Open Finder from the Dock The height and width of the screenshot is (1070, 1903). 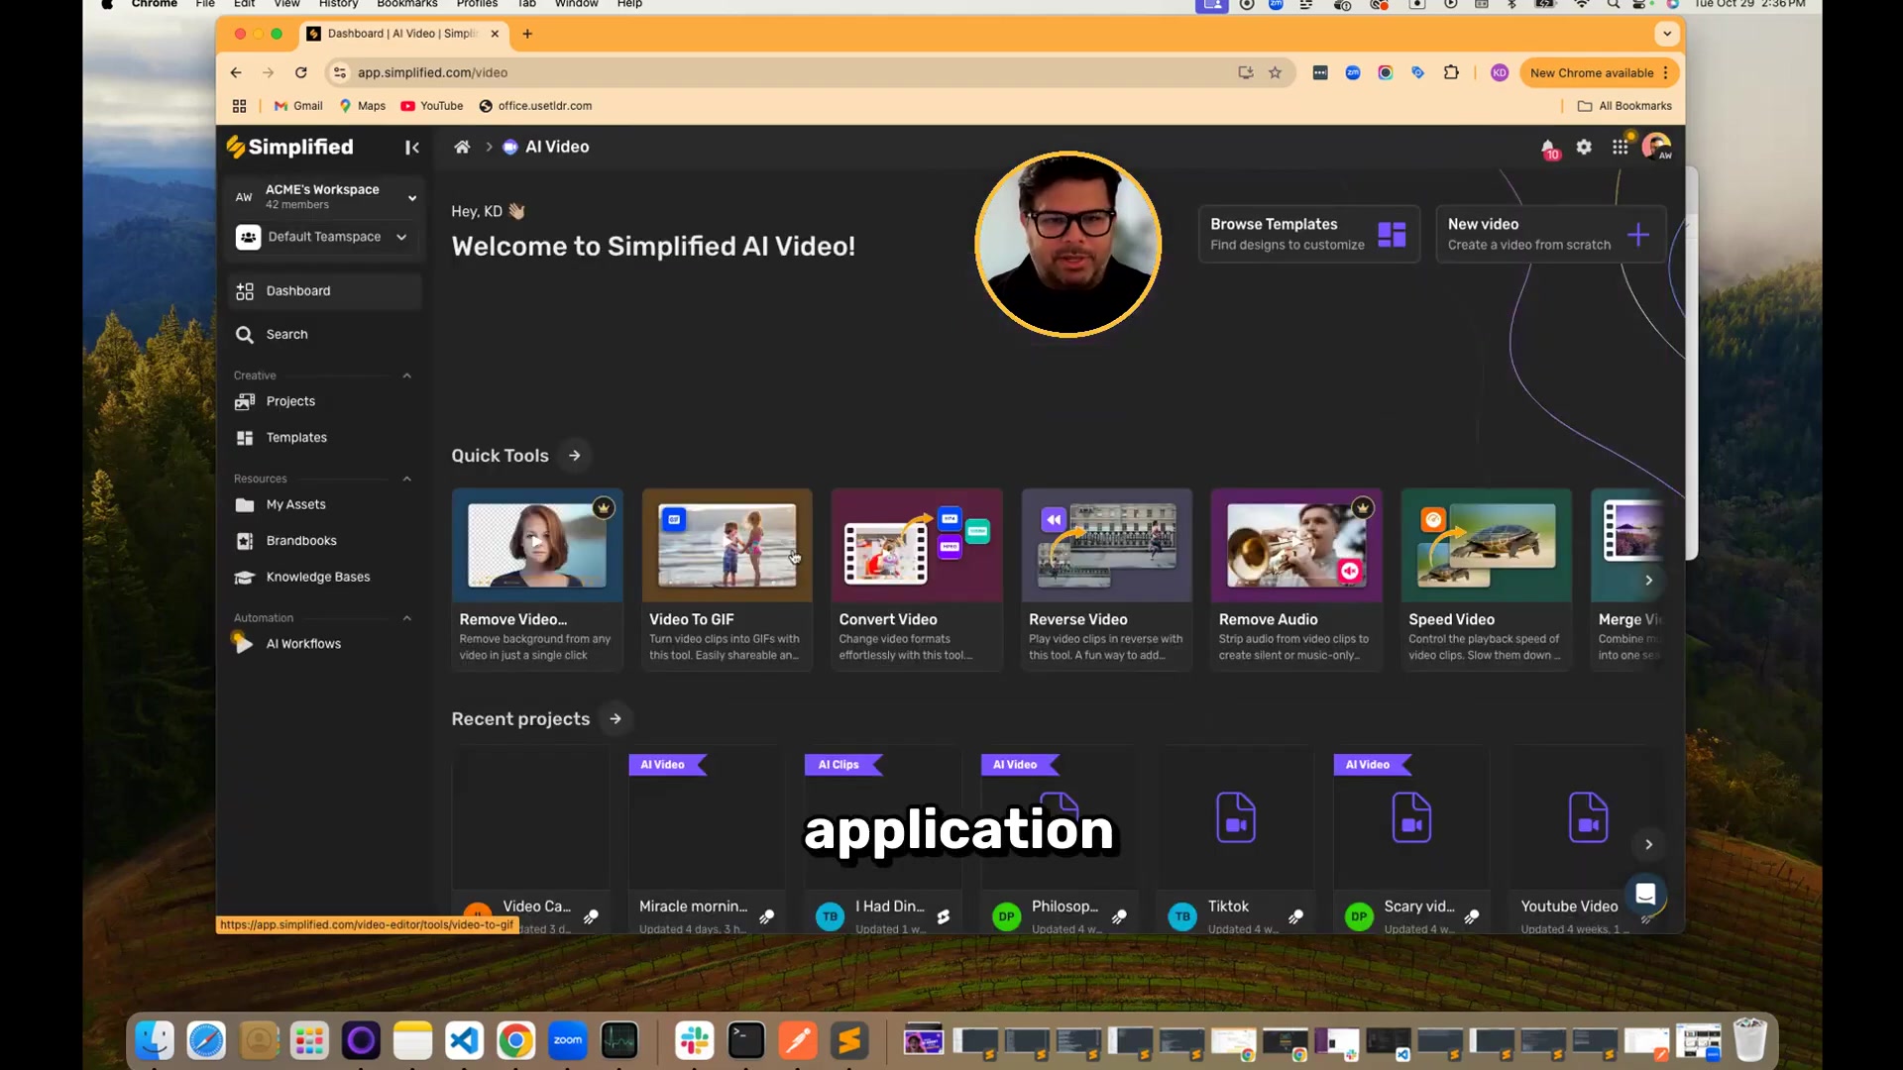click(x=155, y=1040)
